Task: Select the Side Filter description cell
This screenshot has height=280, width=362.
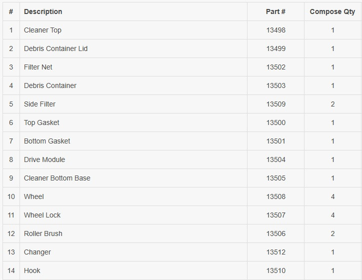Action: (39, 104)
